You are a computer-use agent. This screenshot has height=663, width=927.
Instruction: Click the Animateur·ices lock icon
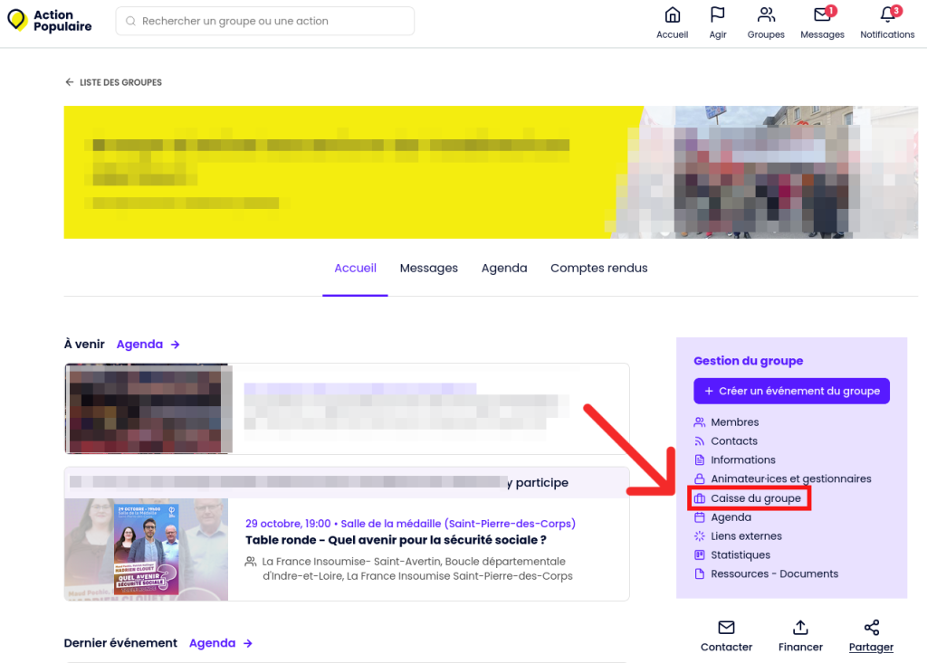(700, 478)
